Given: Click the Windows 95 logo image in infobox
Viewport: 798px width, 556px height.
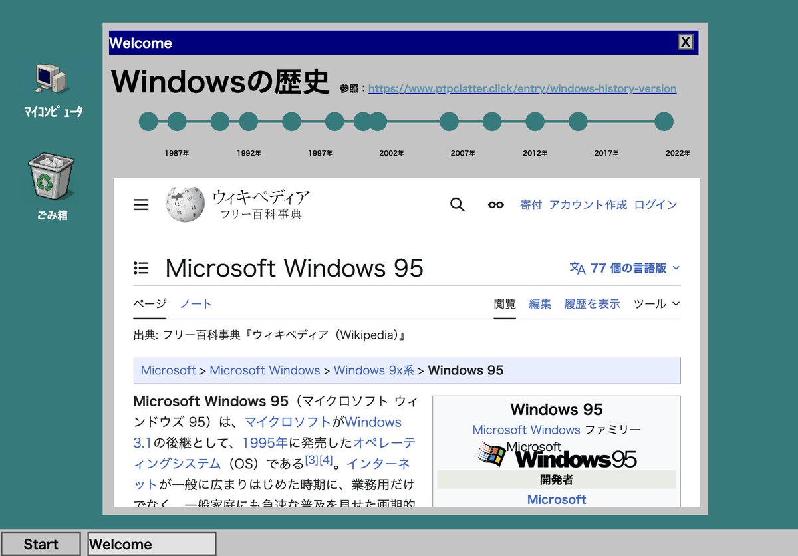Looking at the screenshot, I should 557,456.
